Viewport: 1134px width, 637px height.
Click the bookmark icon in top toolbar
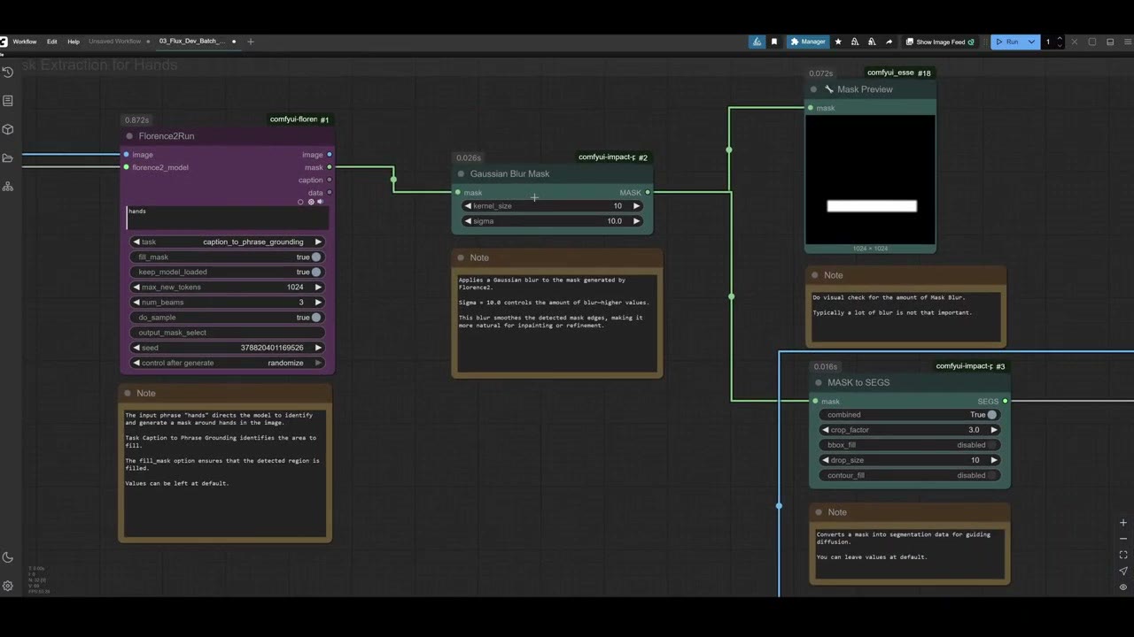point(774,42)
